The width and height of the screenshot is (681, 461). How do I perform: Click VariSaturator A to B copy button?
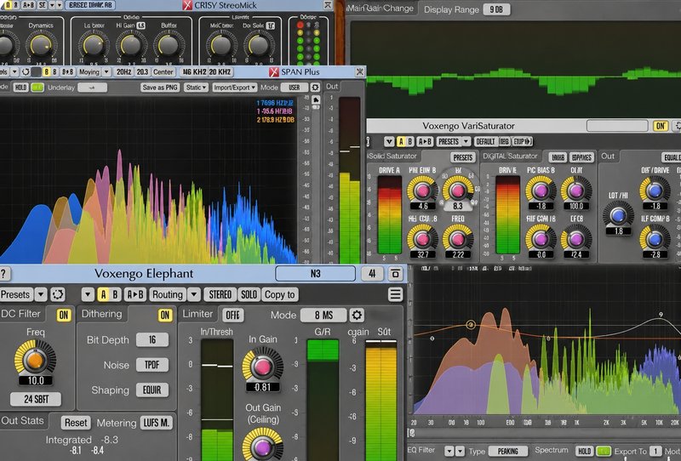[x=425, y=141]
